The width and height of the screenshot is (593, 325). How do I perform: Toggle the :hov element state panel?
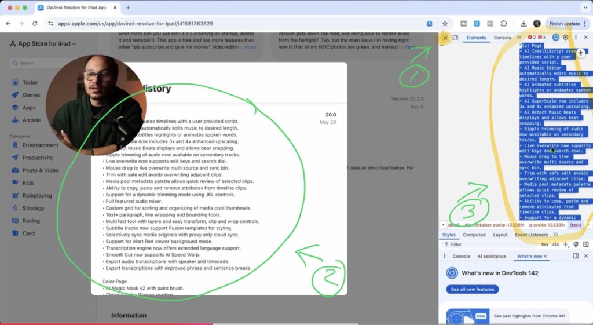coord(544,244)
